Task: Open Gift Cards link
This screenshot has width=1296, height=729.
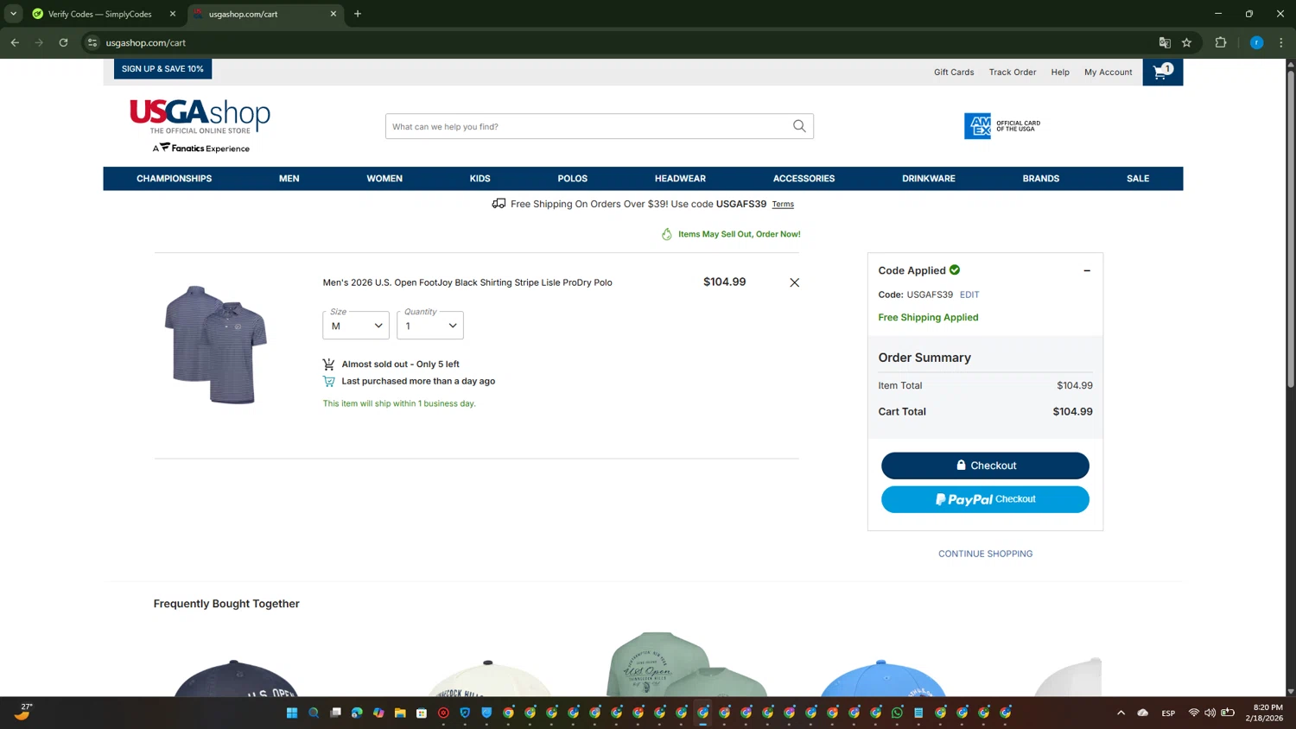Action: coord(954,73)
